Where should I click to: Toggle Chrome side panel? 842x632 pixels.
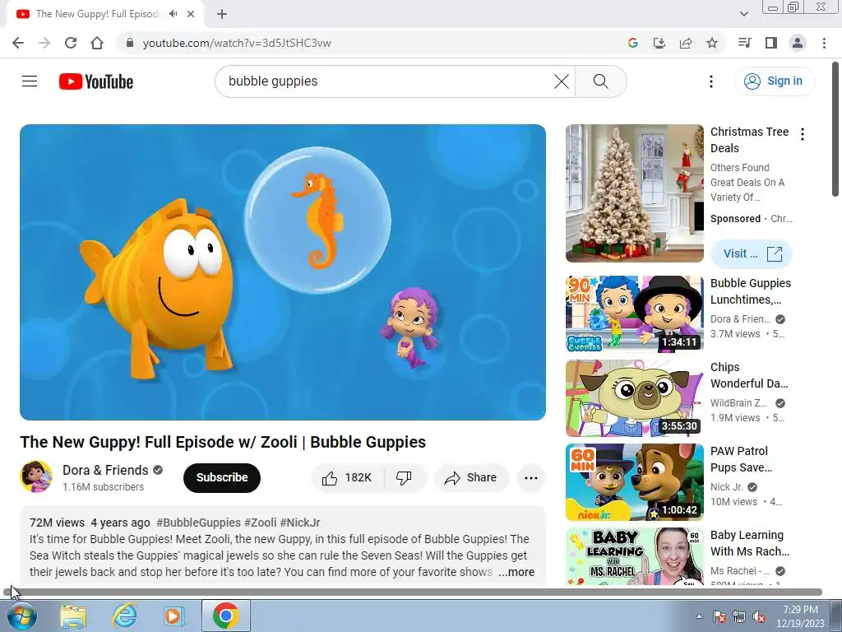771,43
